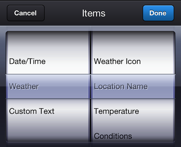Finish the Items selection with Done
181x147 pixels.
point(158,13)
